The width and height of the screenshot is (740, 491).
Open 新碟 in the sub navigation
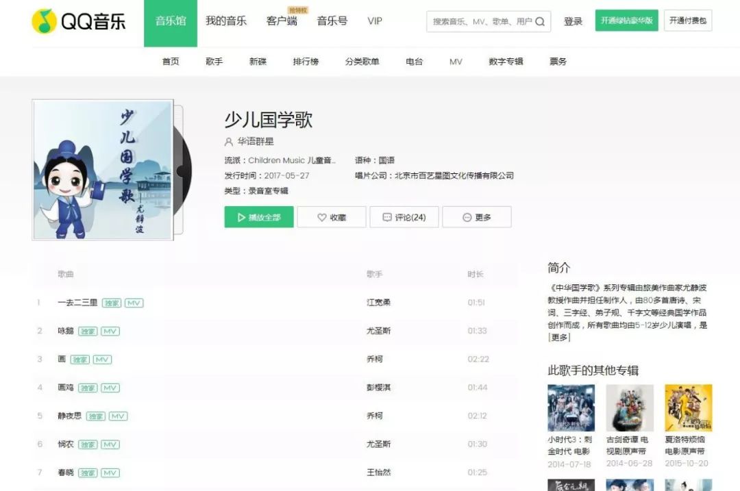[x=258, y=62]
